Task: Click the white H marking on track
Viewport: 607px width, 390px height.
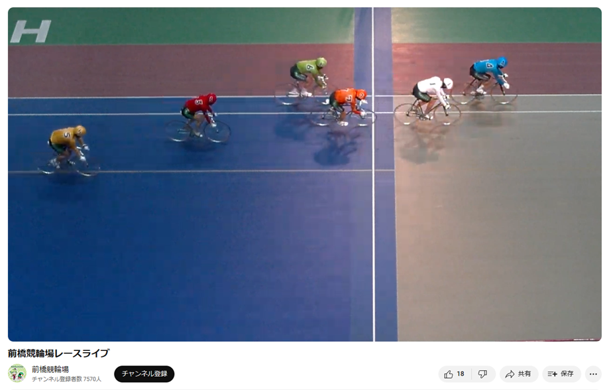Action: [30, 31]
